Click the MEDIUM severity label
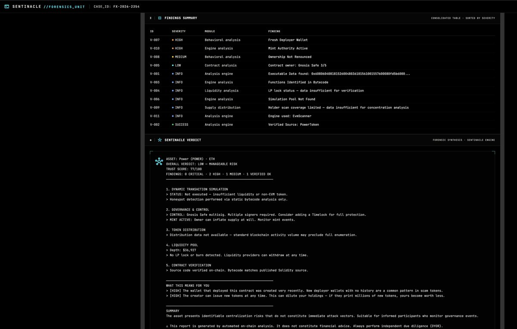Screen dimensions: 517x329 pyautogui.click(x=181, y=57)
